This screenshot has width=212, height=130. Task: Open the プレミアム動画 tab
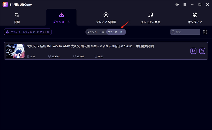pyautogui.click(x=106, y=18)
